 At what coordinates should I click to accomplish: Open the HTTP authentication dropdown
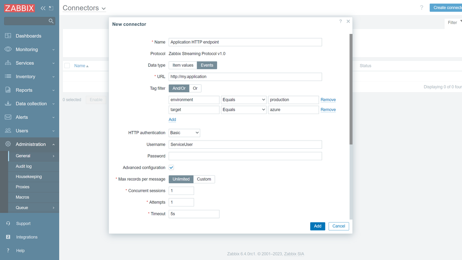click(x=184, y=133)
